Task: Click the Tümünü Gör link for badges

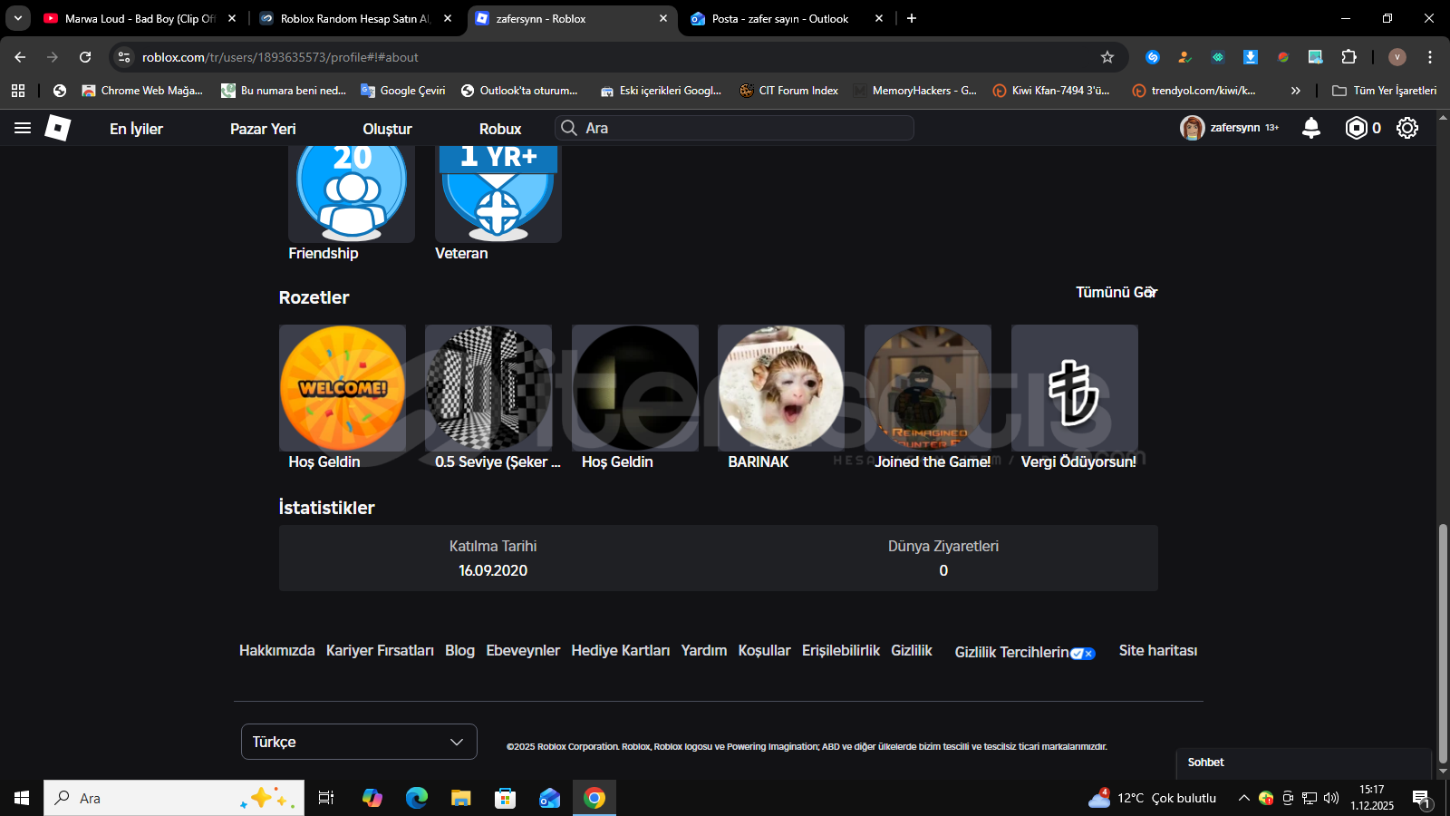Action: click(1116, 292)
